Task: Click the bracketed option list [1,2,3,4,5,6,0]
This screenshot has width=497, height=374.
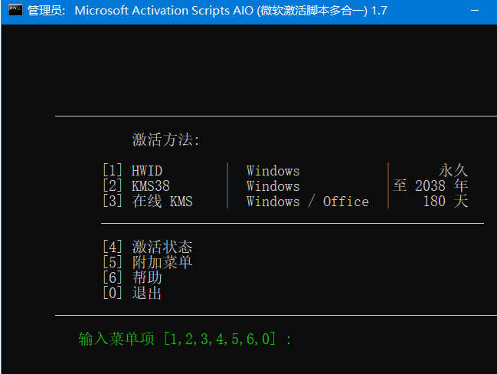Action: point(220,339)
